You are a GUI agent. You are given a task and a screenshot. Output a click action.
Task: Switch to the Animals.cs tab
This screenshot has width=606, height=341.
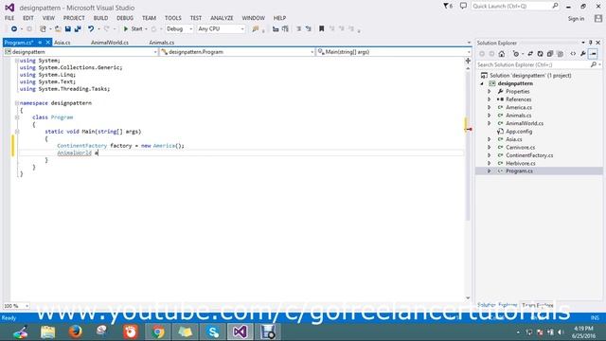162,43
